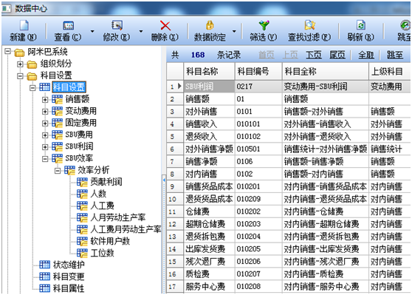Collapse the 阿米巴系统 root node

tap(7, 51)
